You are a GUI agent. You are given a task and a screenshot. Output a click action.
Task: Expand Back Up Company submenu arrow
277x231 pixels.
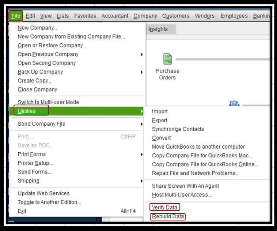142,72
